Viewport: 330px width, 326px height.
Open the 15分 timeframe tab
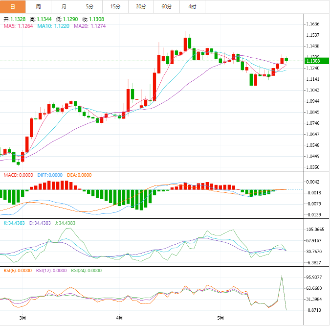click(115, 6)
